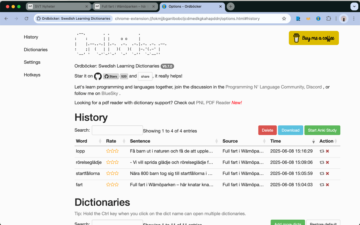Click the orange extension icon beside the R icon
Screen dimensions: 360x225
click(308, 19)
